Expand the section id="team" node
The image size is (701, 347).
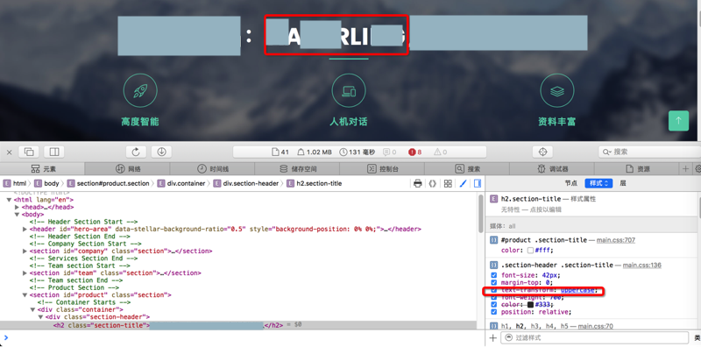[x=25, y=273]
